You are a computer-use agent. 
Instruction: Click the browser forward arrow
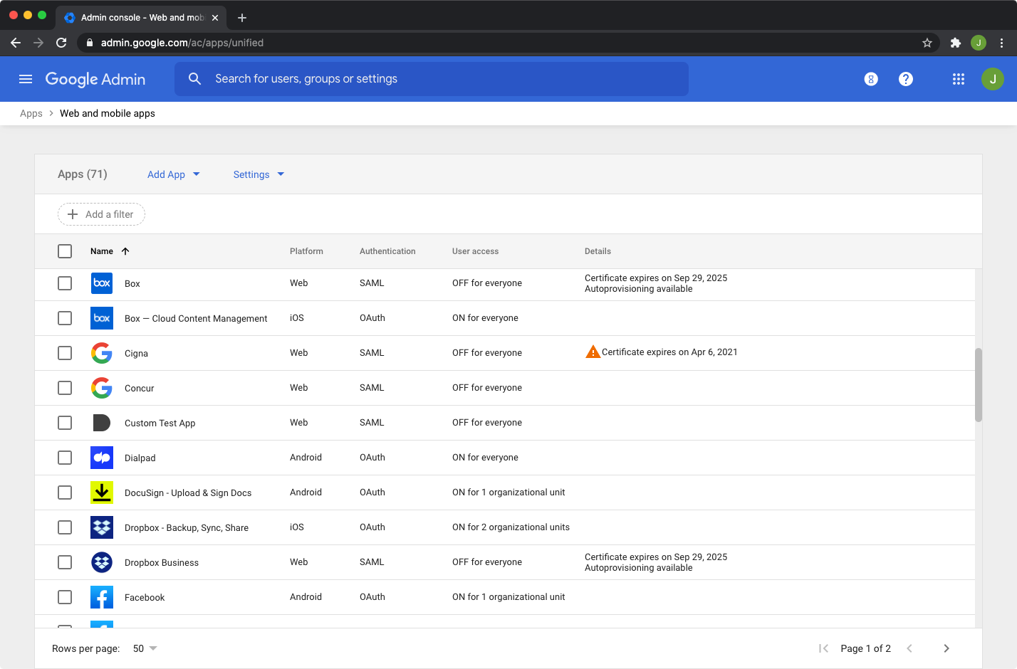click(38, 43)
